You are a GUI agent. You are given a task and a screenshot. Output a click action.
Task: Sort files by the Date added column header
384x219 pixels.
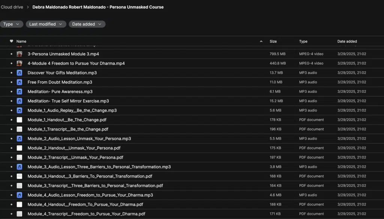[347, 41]
